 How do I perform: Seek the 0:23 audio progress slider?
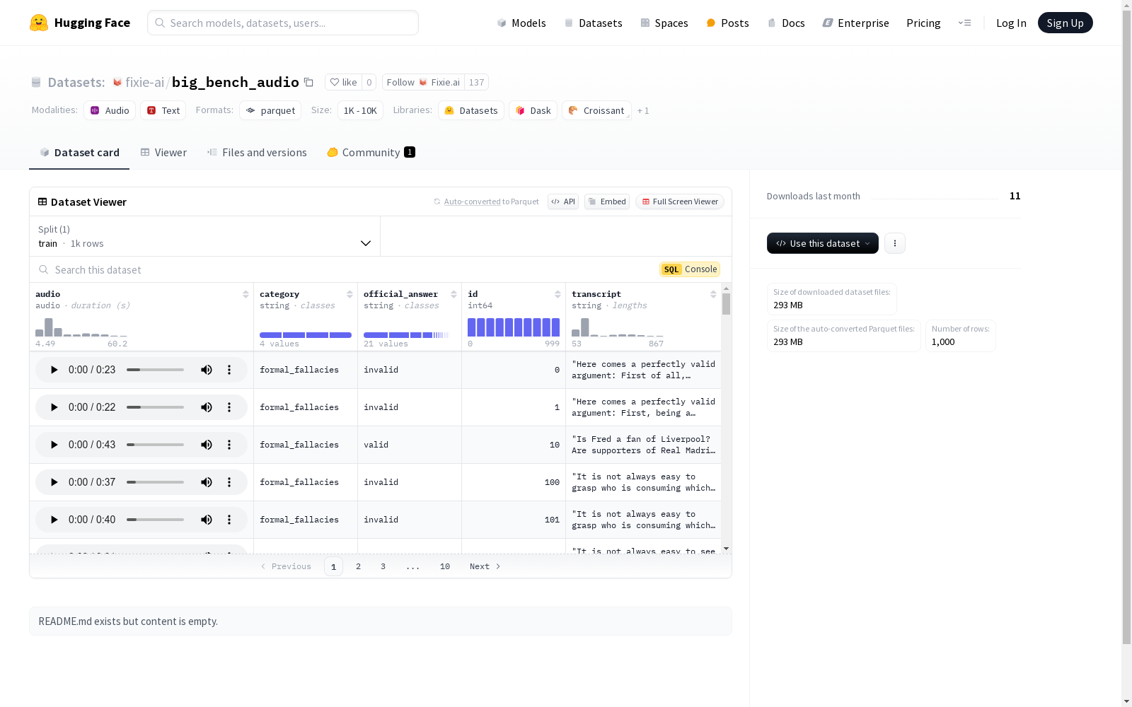(x=155, y=370)
